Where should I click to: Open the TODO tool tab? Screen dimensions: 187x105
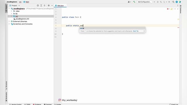pos(27,104)
